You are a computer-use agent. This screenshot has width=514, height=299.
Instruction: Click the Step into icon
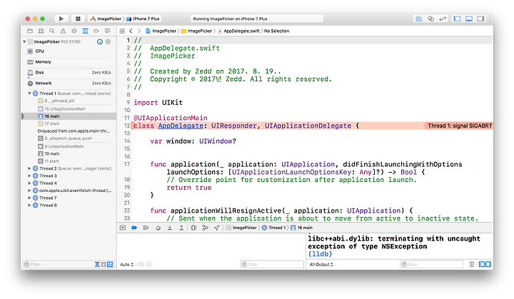(x=170, y=228)
